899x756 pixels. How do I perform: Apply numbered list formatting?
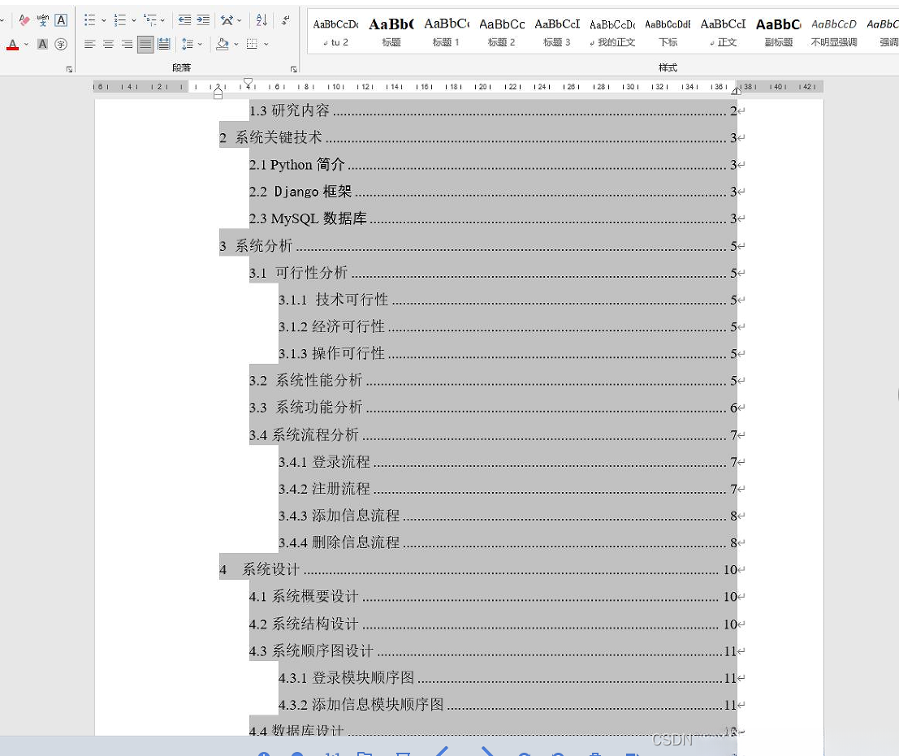[x=120, y=19]
